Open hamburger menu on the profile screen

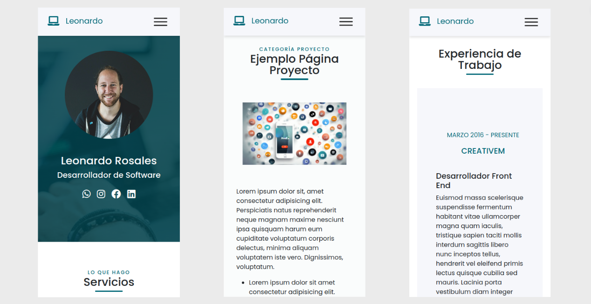click(160, 22)
